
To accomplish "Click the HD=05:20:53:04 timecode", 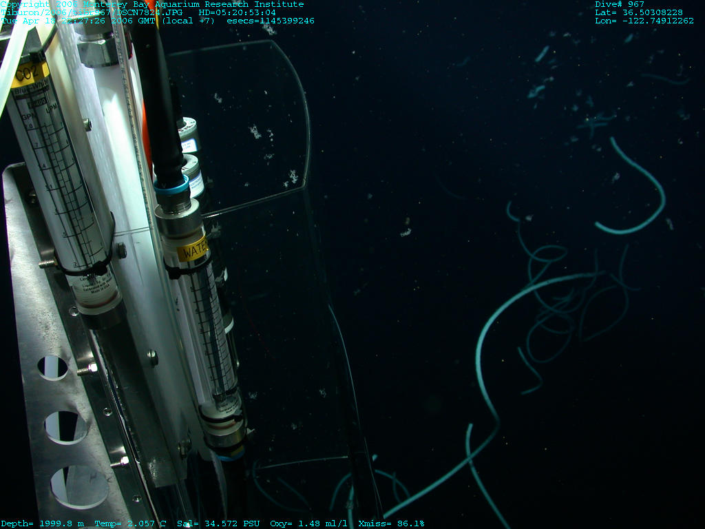I will (237, 12).
